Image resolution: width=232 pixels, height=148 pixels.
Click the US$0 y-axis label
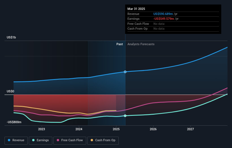[10, 92]
